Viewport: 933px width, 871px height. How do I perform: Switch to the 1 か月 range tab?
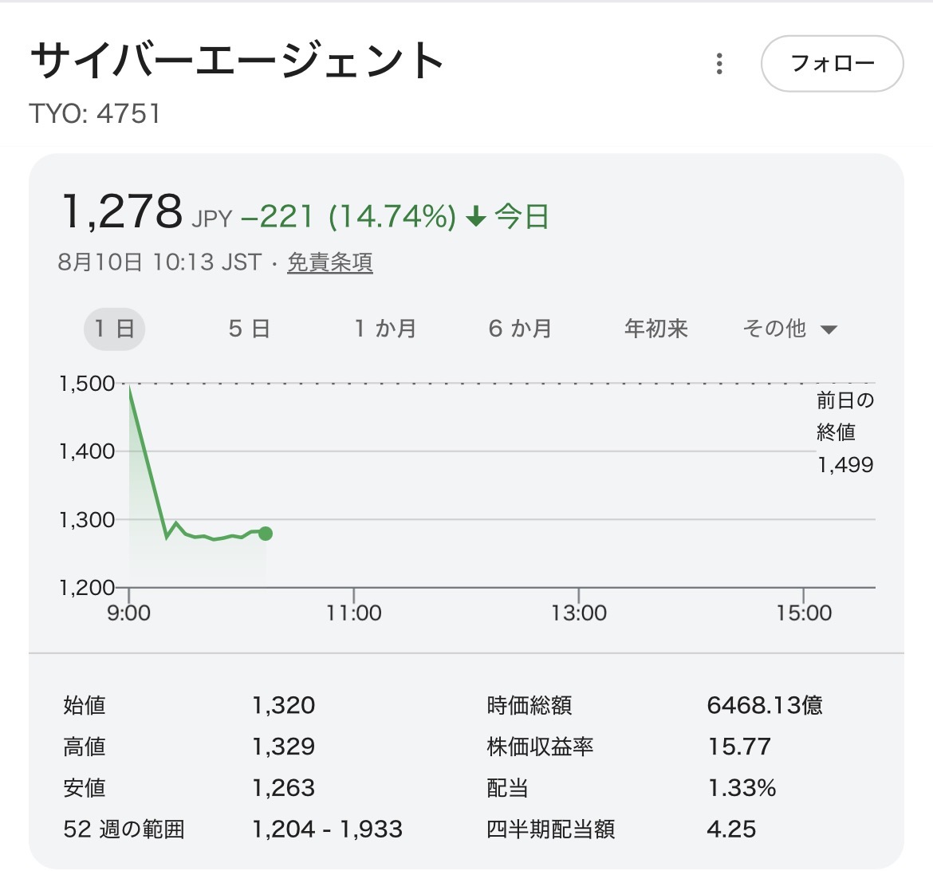pos(385,329)
